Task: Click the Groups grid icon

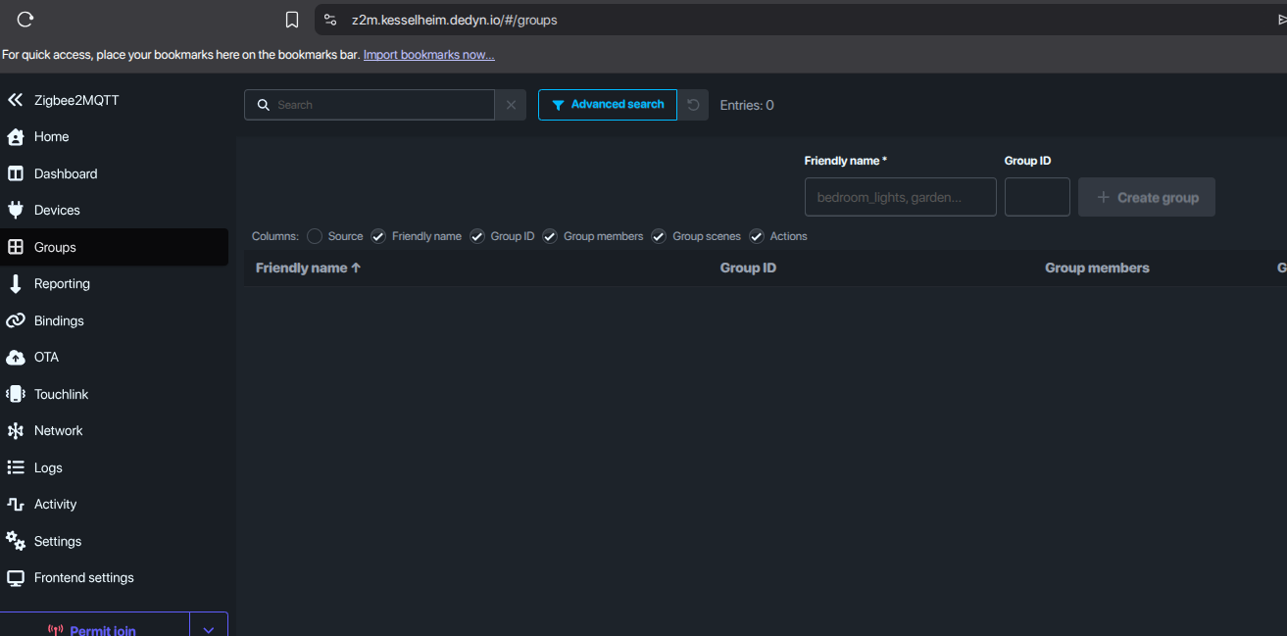Action: click(15, 247)
